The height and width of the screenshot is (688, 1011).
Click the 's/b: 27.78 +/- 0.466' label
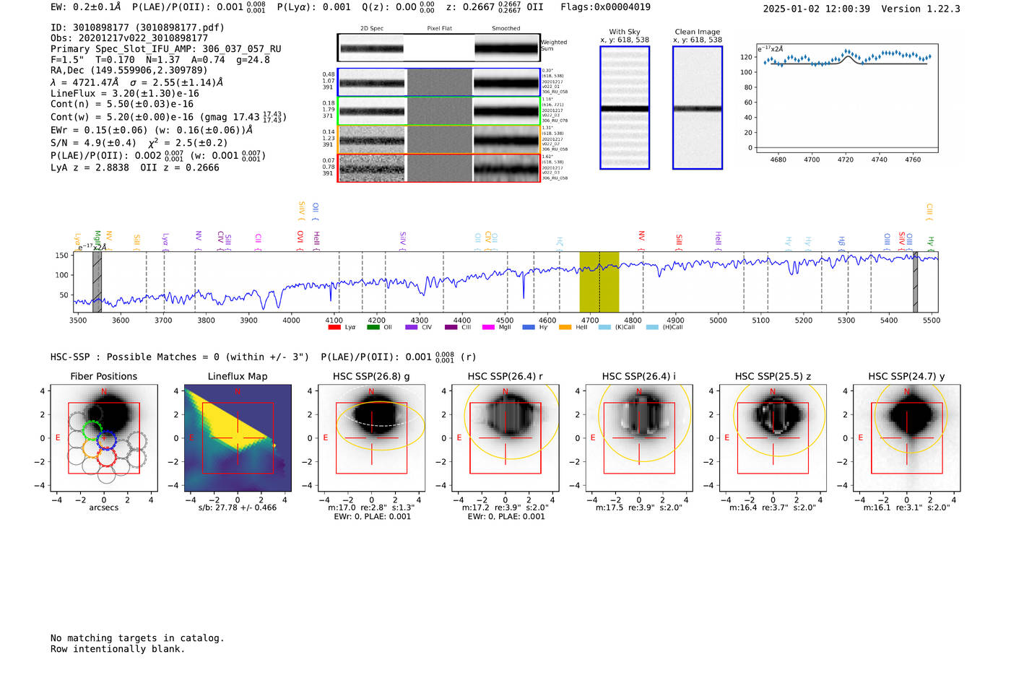(238, 508)
